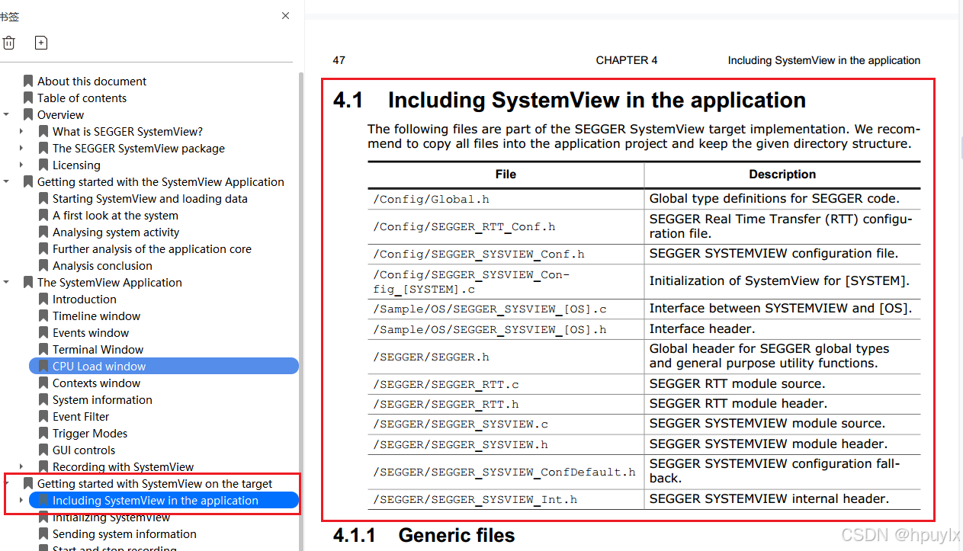Collapse The SystemView Application section
Screen dimensions: 963x551
[6, 282]
